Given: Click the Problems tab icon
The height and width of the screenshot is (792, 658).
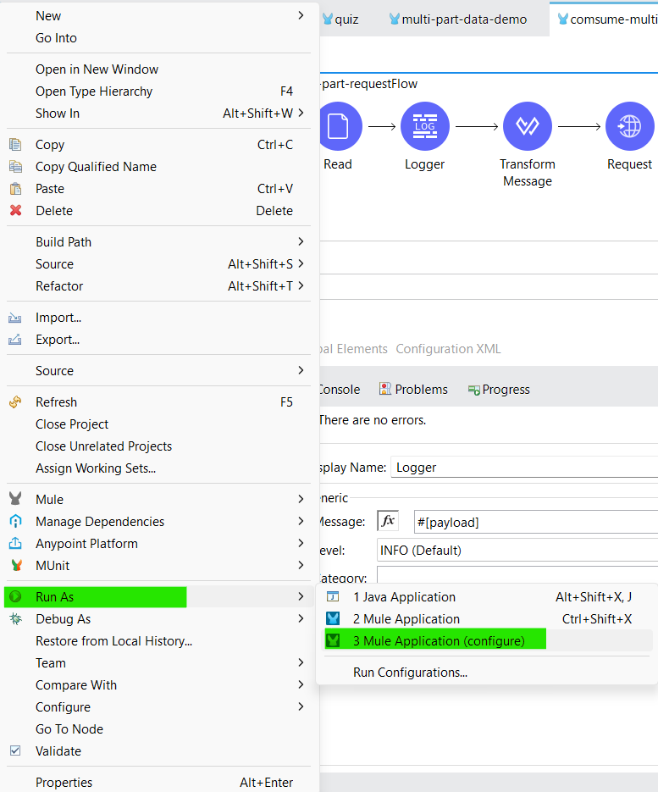Looking at the screenshot, I should tap(385, 389).
